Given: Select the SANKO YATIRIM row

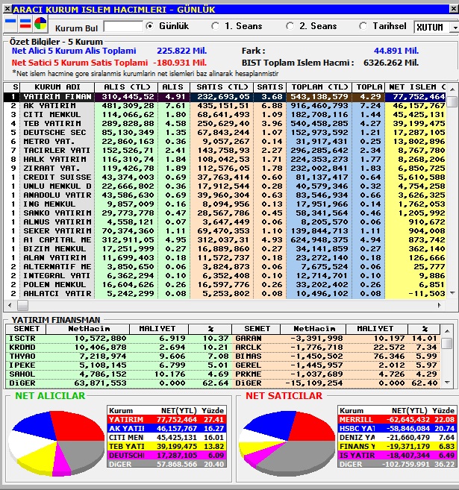Looking at the screenshot, I should tap(225, 213).
